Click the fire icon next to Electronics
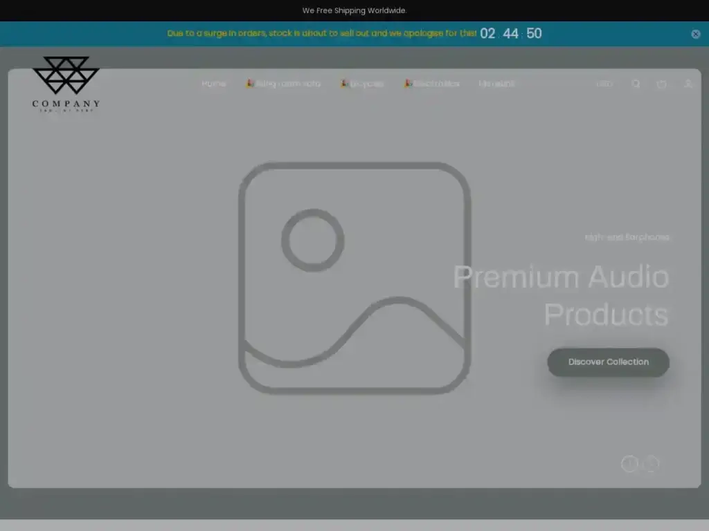 (x=408, y=84)
